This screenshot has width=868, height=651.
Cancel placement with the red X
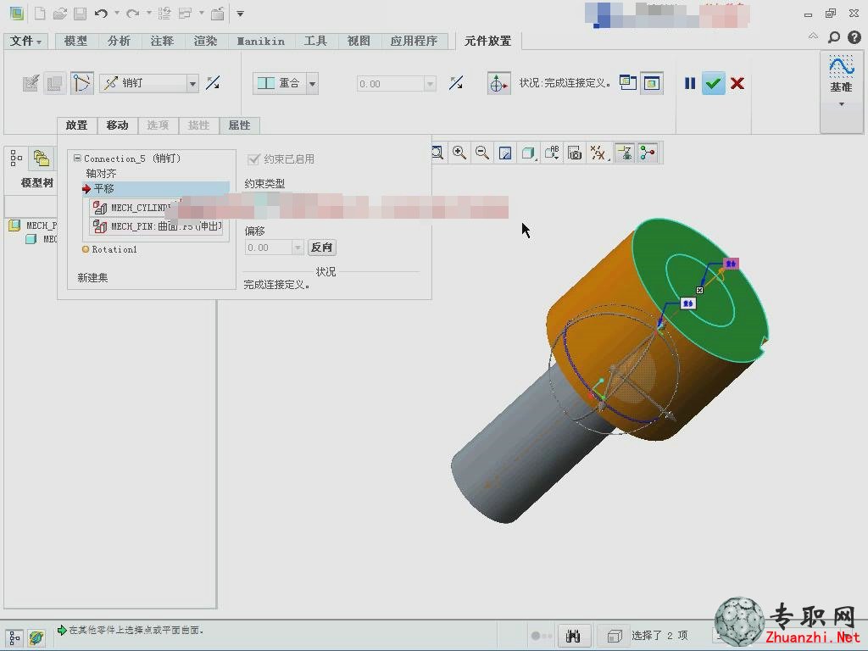click(737, 83)
